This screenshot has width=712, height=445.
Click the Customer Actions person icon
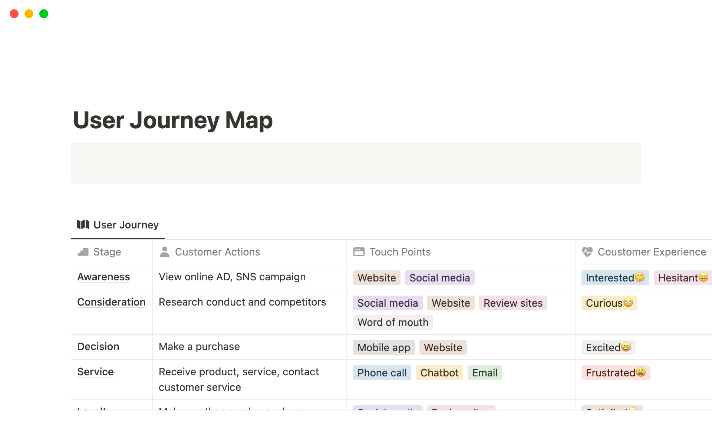pyautogui.click(x=165, y=252)
